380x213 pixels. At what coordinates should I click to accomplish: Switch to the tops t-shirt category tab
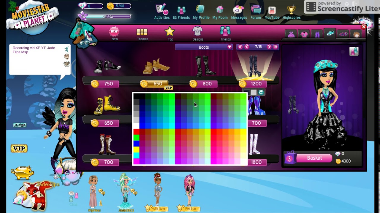point(304,34)
